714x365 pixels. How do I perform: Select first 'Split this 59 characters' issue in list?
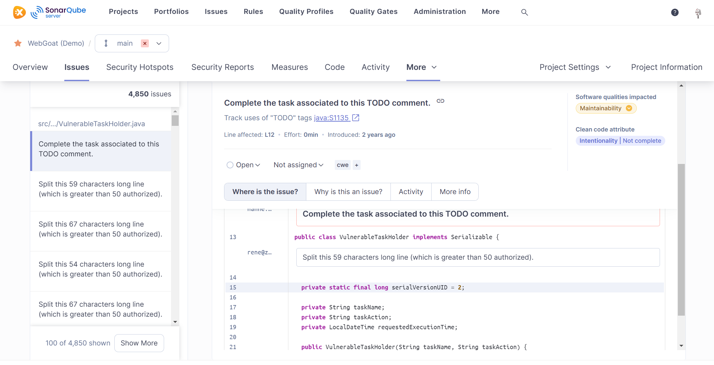point(101,191)
